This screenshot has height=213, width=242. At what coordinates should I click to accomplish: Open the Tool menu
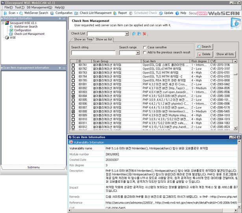[20, 7]
